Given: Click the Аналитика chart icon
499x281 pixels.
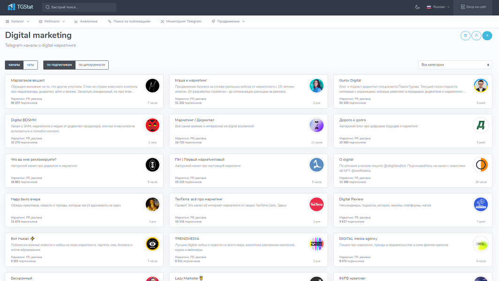Looking at the screenshot, I should click(76, 22).
